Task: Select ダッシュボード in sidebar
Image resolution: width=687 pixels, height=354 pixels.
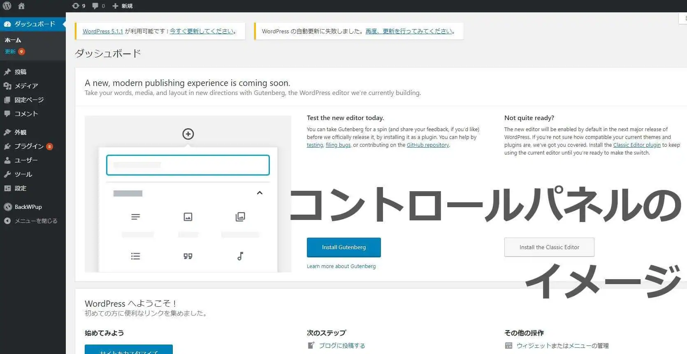Action: point(33,24)
